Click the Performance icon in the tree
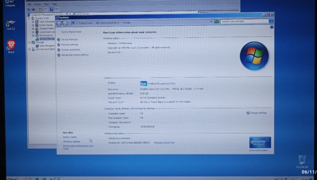The height and width of the screenshot is (180, 317). [37, 35]
